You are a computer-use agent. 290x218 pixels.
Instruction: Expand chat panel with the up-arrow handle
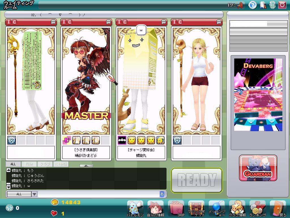(86, 166)
